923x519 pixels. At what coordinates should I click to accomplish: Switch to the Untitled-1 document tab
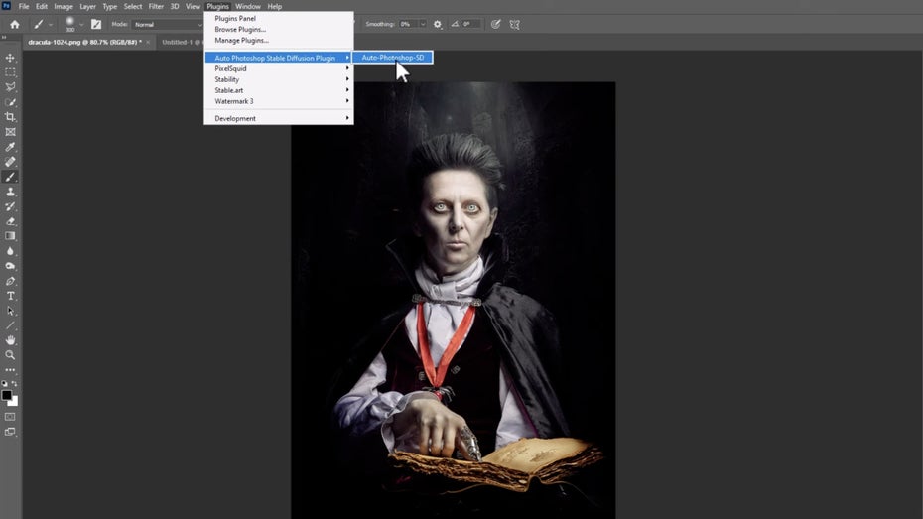(179, 43)
